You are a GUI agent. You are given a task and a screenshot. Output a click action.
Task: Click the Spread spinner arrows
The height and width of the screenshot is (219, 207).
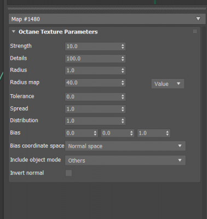click(x=123, y=109)
